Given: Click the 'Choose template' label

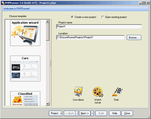Looking at the screenshot, I should pos(18,16).
